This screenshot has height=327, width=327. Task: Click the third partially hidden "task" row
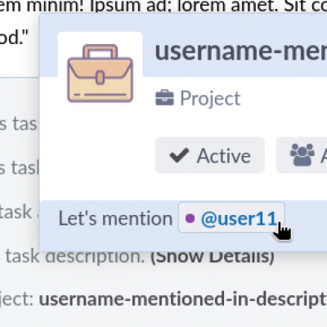tap(16, 212)
